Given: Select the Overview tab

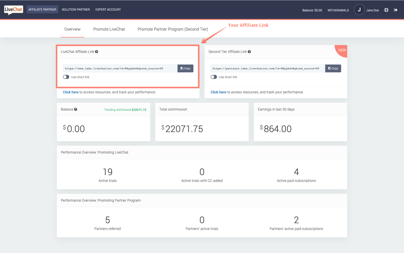Looking at the screenshot, I should tap(72, 29).
